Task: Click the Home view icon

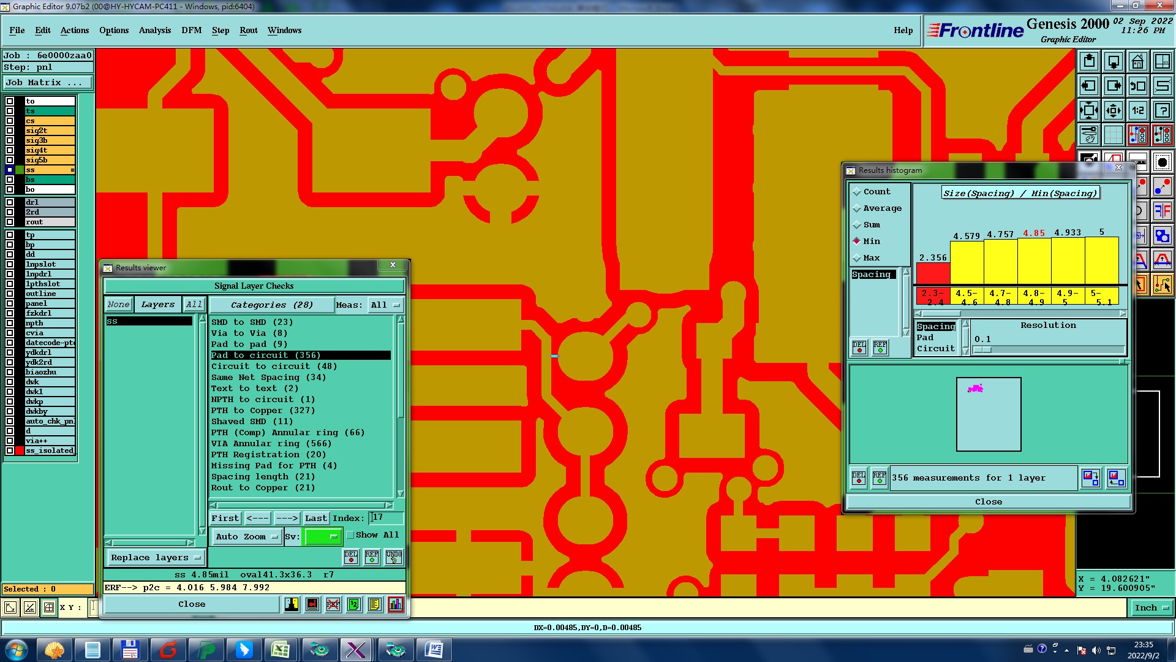Action: coord(1137,61)
